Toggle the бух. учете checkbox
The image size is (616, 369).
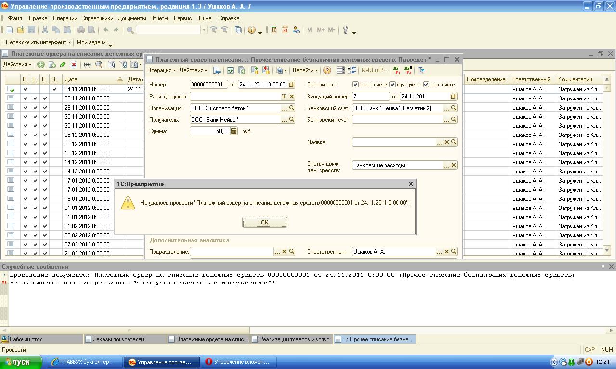[x=392, y=85]
